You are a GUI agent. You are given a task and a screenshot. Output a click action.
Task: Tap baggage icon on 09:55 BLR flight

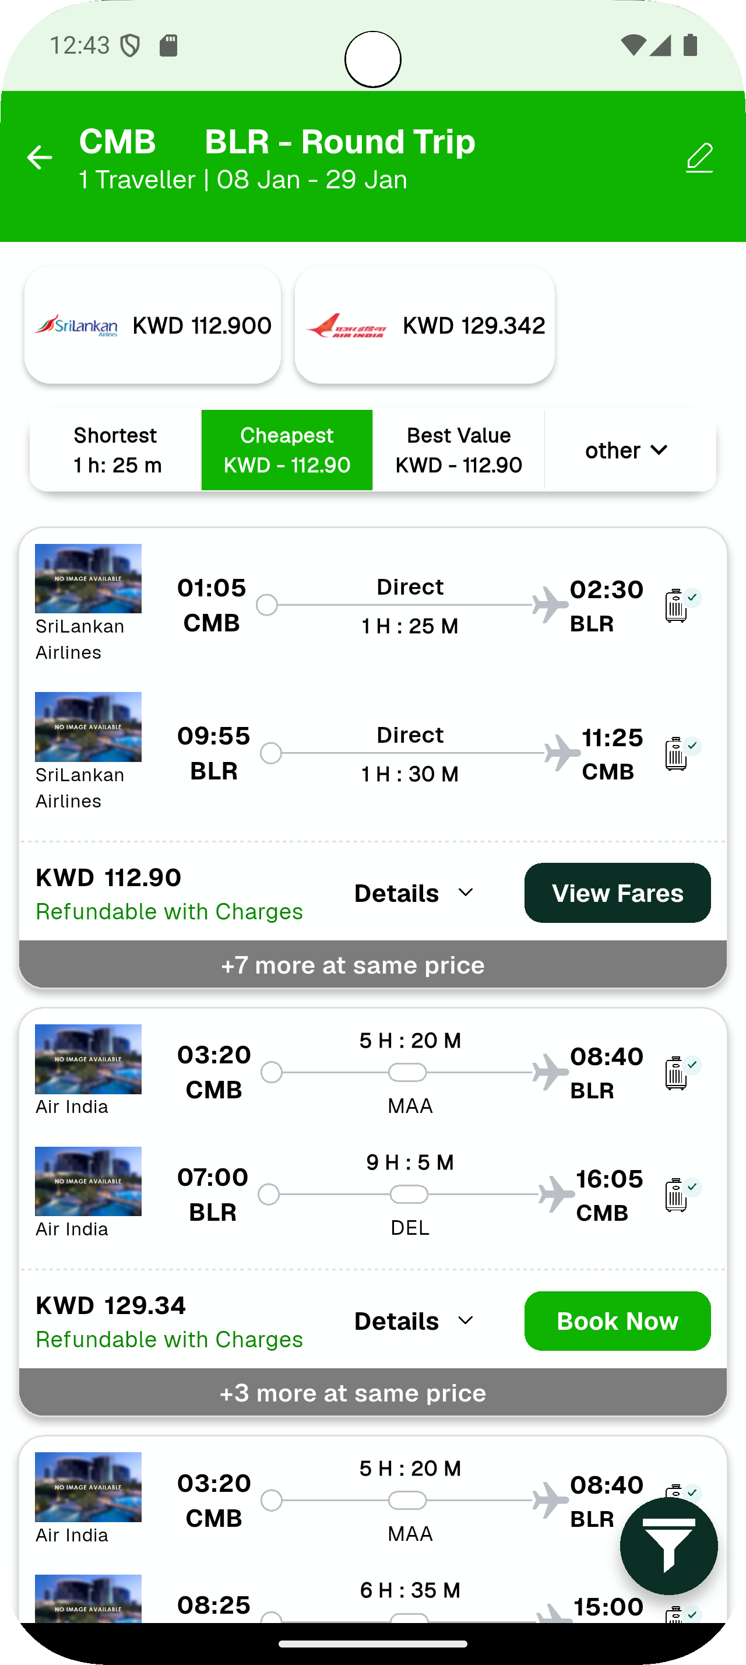click(x=676, y=754)
